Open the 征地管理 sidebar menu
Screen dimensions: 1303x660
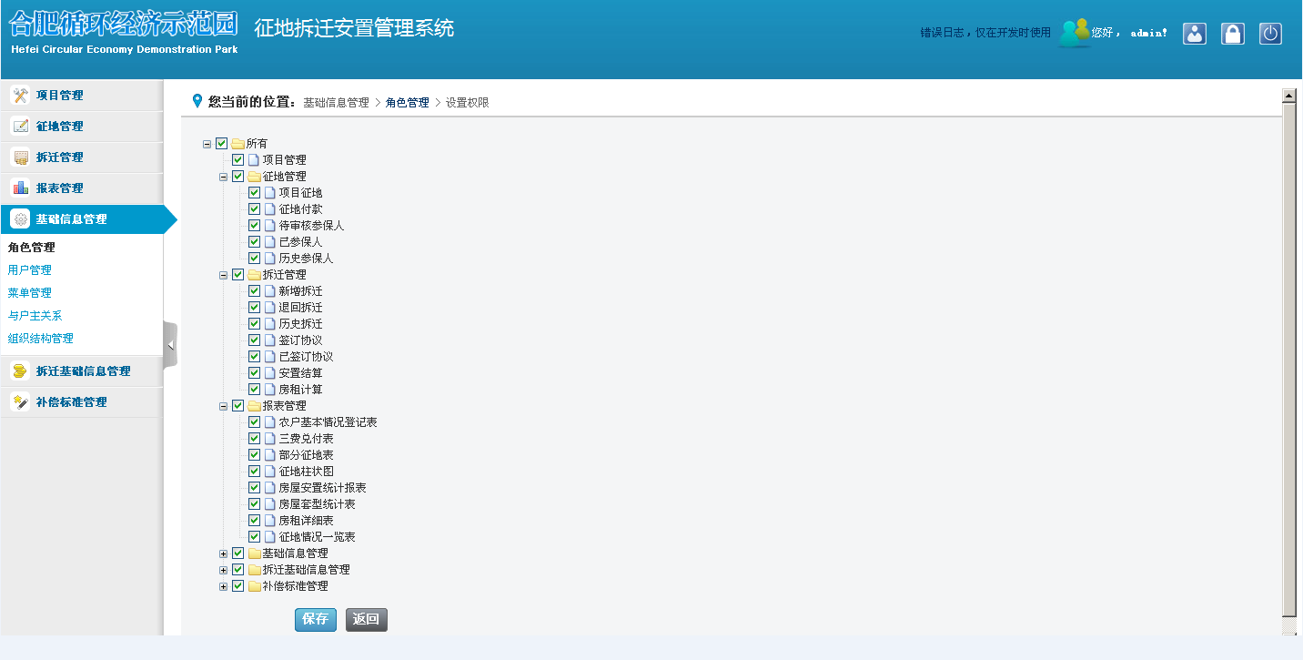pyautogui.click(x=82, y=127)
